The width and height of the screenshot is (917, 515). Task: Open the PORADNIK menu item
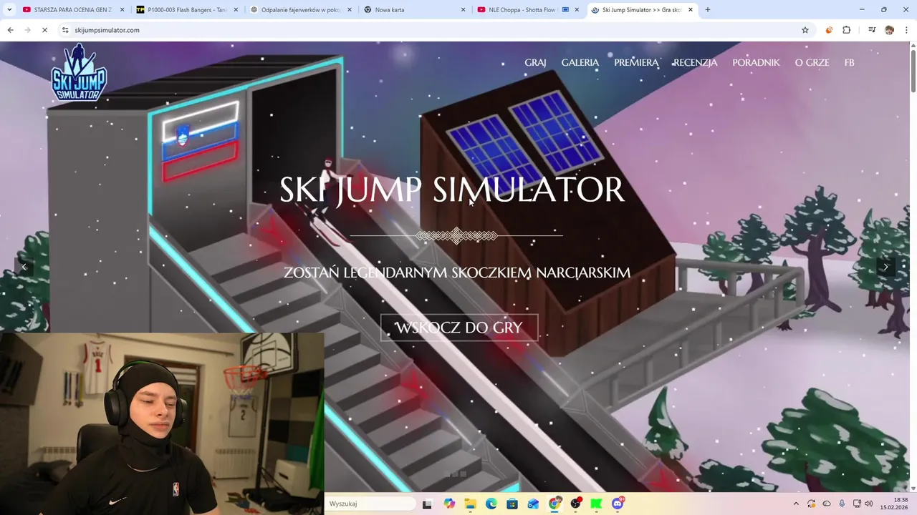point(756,63)
